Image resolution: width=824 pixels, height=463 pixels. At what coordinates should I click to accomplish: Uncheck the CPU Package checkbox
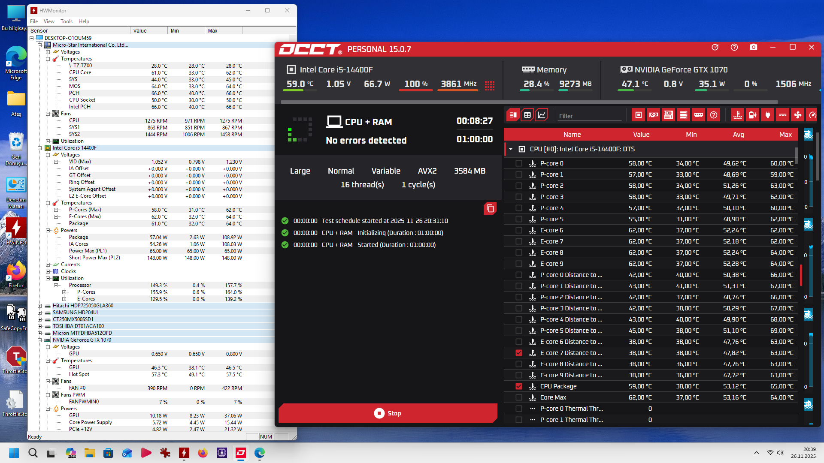point(519,386)
